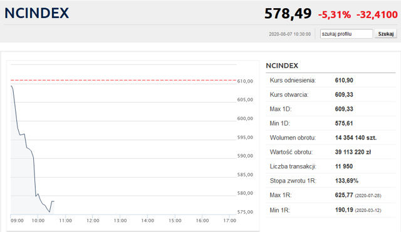Click the Min 1R value 190,19
The image size is (401, 232).
pyautogui.click(x=344, y=209)
